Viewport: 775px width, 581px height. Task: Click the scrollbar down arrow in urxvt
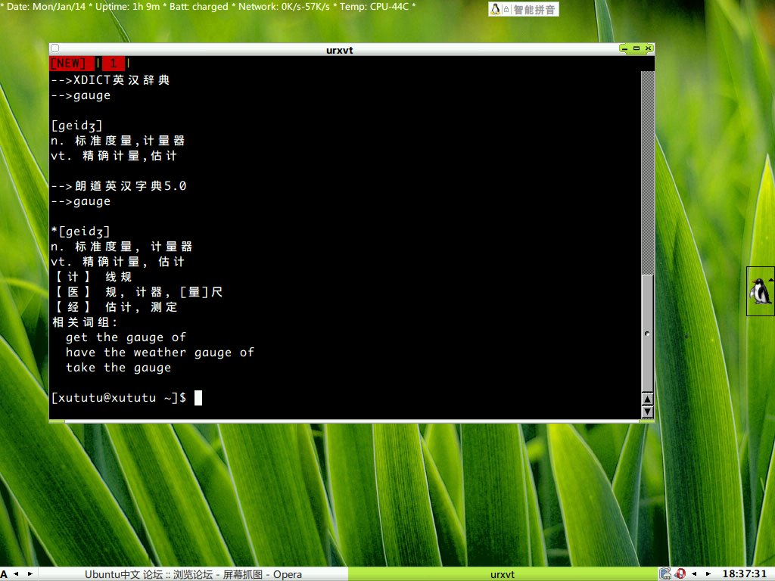(648, 412)
